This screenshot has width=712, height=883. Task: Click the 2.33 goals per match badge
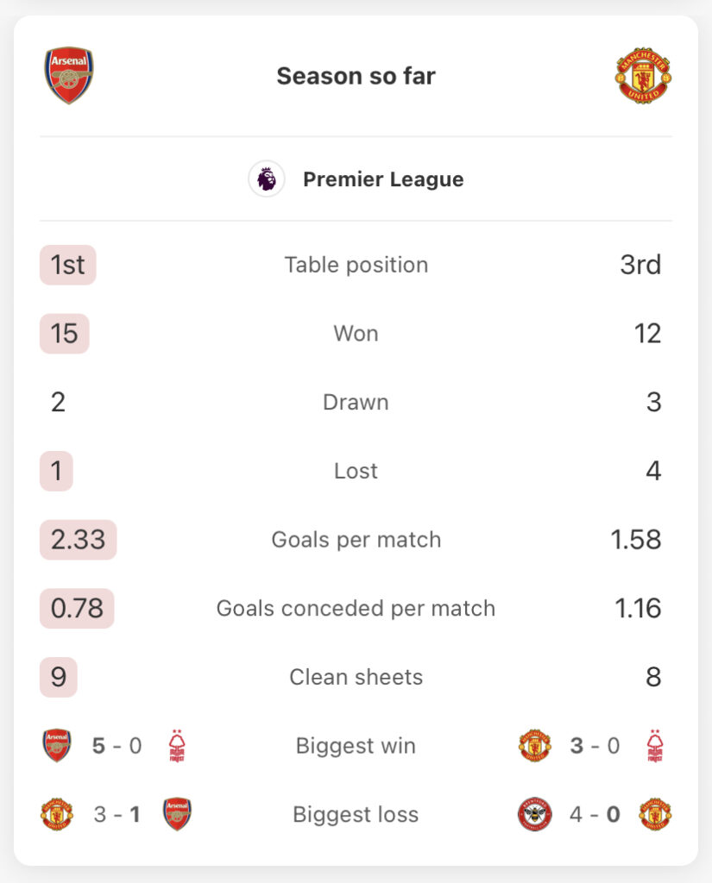coord(78,540)
